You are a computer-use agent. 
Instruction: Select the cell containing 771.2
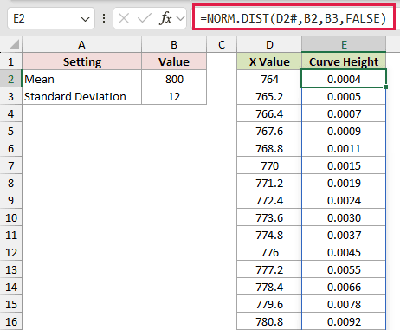[269, 183]
